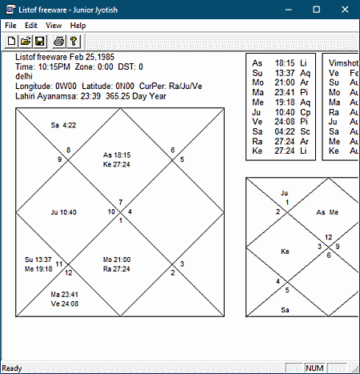Click 'Ju' in the small divisional chart
Screen dimensions: 360x374
coord(284,193)
